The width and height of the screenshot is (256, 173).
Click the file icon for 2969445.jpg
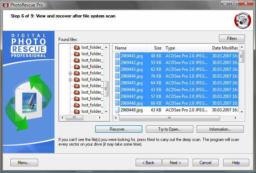tap(117, 83)
